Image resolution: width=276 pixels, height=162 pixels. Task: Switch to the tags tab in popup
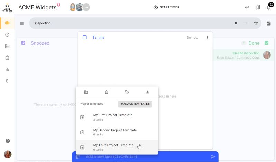point(127,92)
